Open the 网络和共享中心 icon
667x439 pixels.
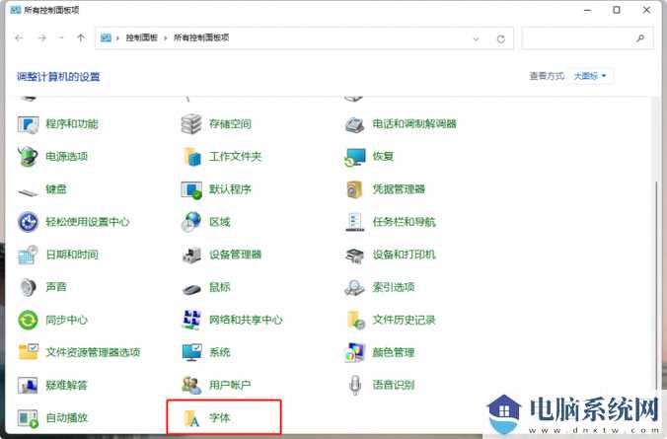[x=191, y=320]
